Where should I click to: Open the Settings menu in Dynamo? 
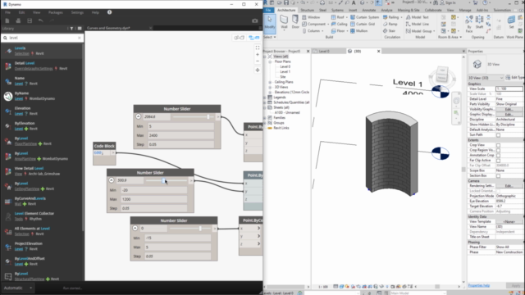click(x=77, y=12)
